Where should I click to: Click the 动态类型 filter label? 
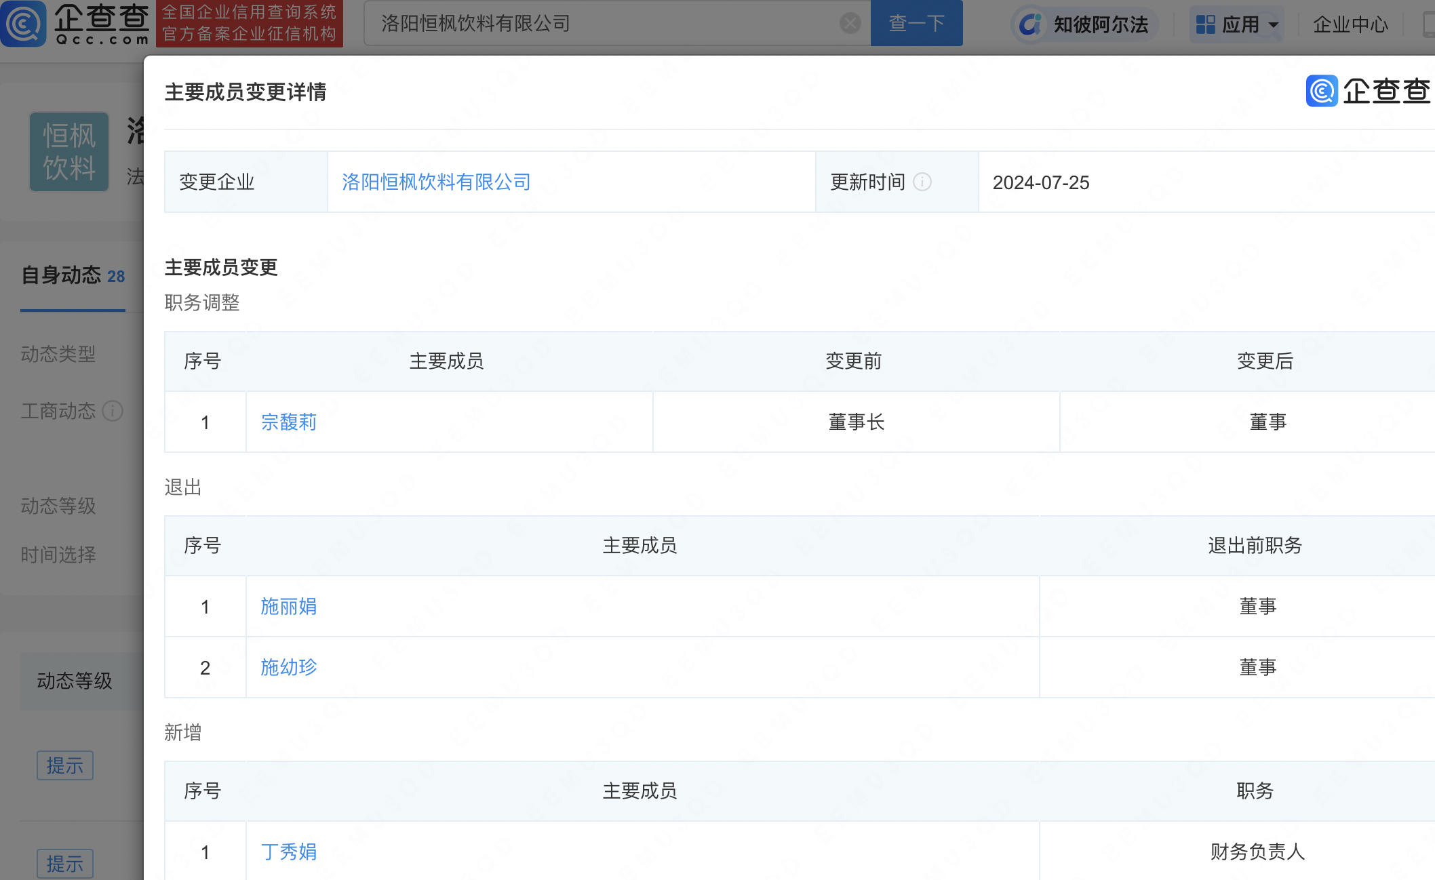click(x=58, y=354)
